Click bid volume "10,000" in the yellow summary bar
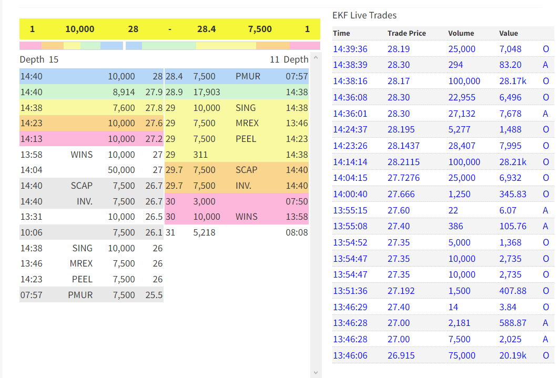Screen dimensions: 559x378 (80, 29)
